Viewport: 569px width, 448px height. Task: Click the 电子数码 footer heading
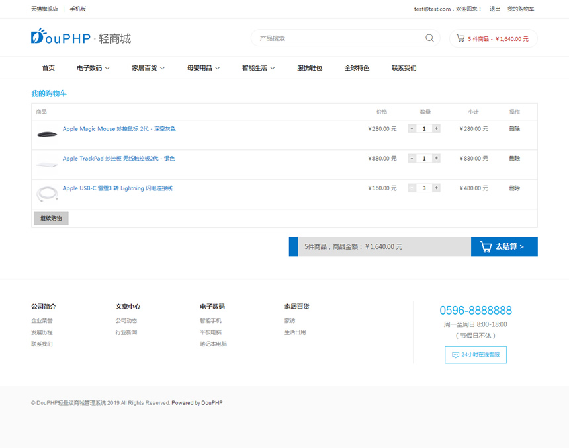coord(212,307)
